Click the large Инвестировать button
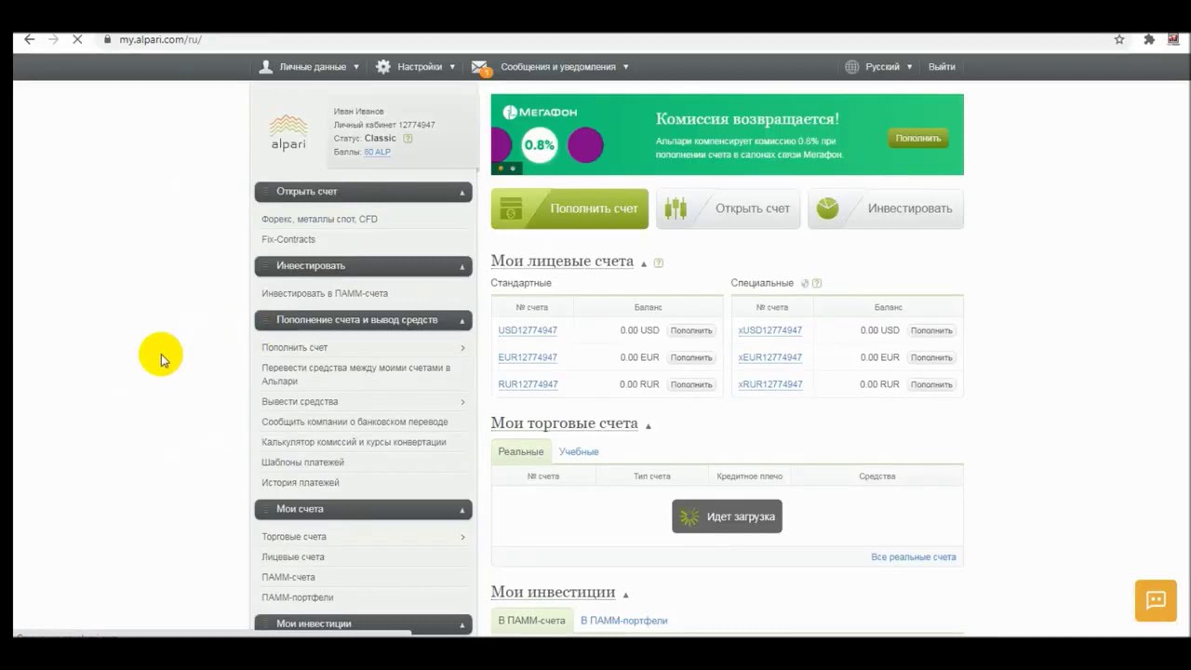 coord(886,208)
